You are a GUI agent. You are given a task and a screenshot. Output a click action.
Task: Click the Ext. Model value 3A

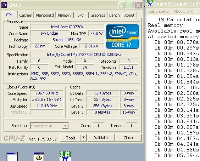(85, 67)
